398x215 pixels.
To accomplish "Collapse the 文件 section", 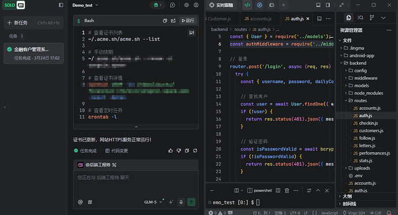I will (367, 40).
